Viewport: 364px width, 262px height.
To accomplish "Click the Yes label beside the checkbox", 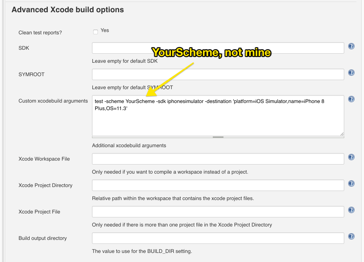I will coord(105,30).
